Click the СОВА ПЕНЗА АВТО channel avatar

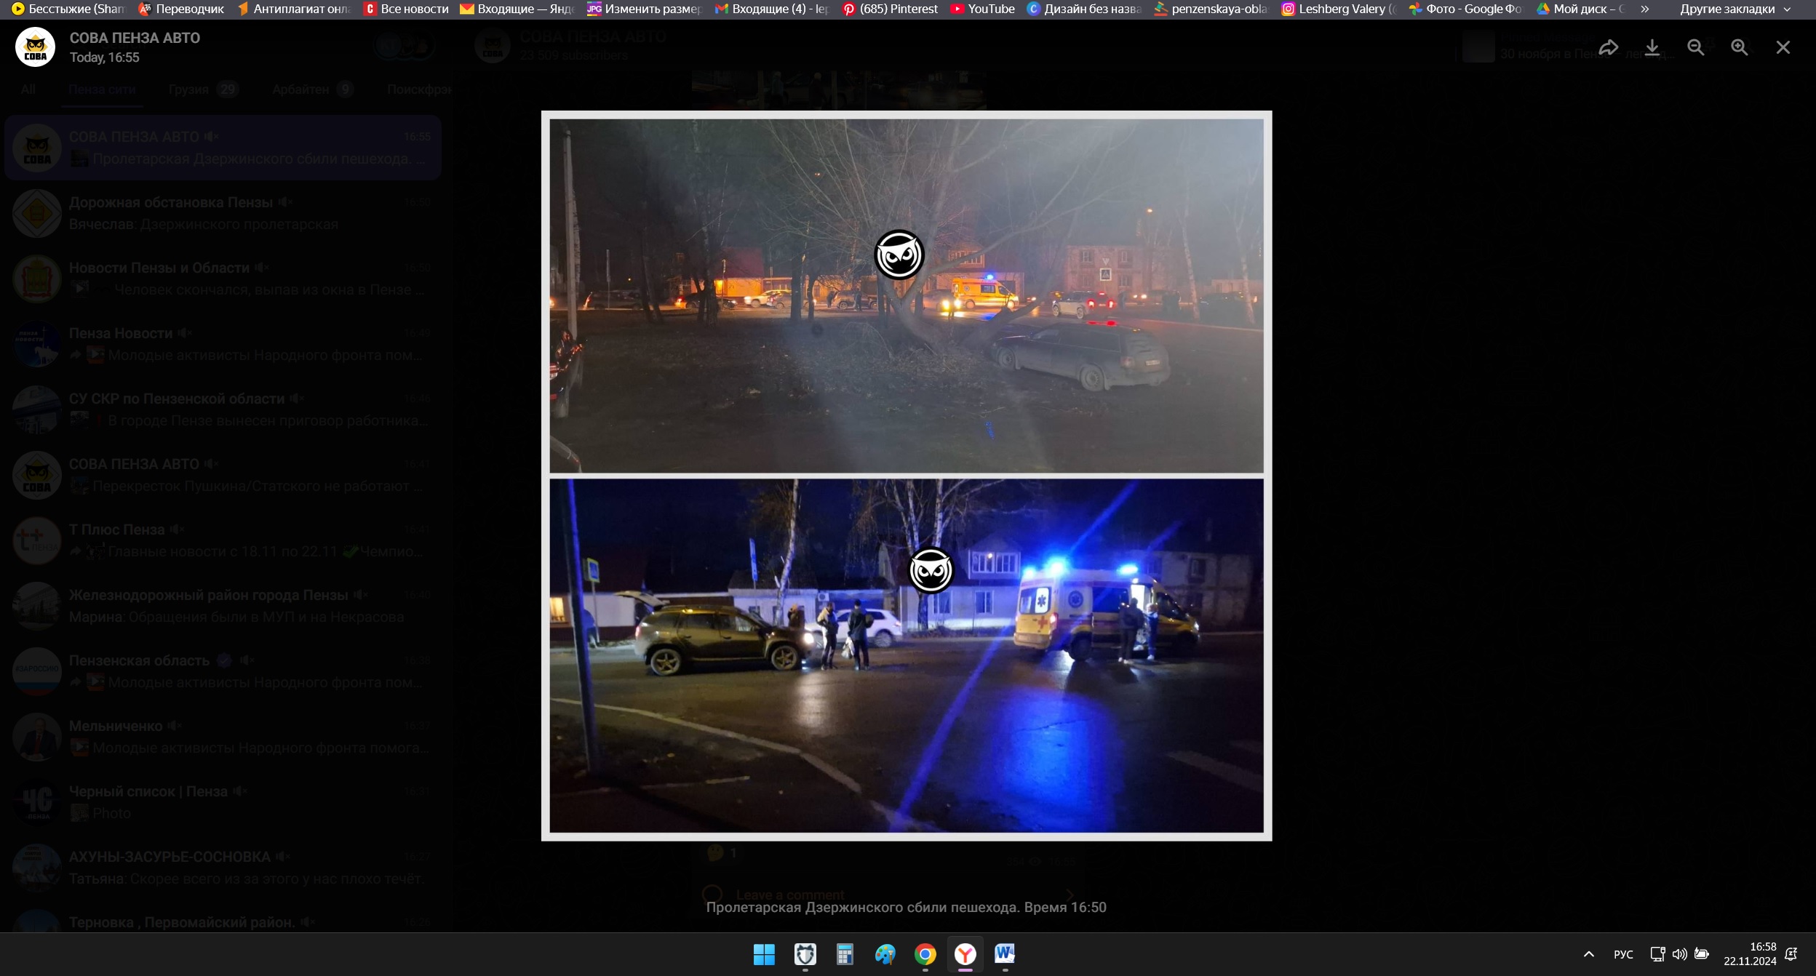35,47
